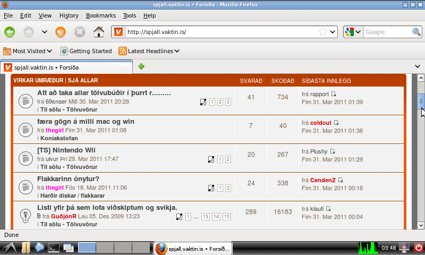425x255 pixels.
Task: Open the back/forward history dropdown arrow
Action: 45,32
